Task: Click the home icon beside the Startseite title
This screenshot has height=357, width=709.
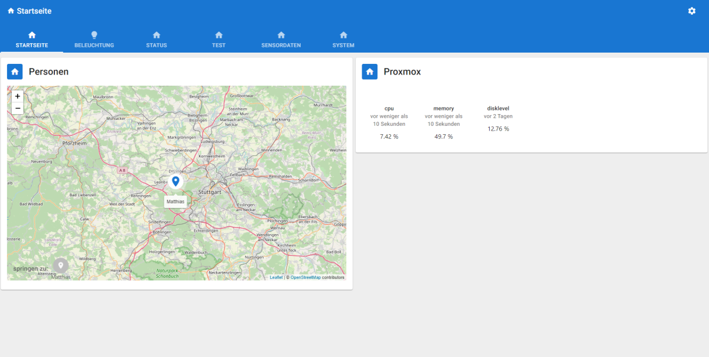Action: (11, 11)
